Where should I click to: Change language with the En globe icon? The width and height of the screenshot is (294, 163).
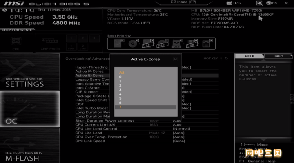pyautogui.click(x=272, y=3)
